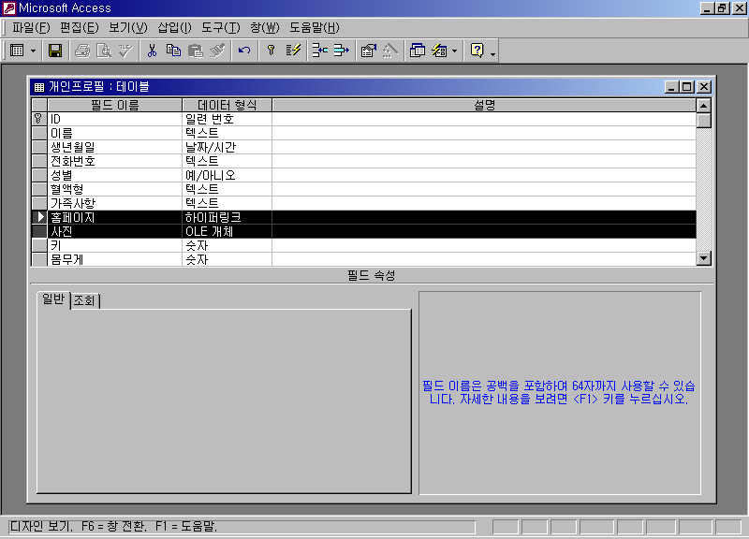Click the Microsoft Access title bar icon
Viewport: 749px width, 539px height.
[9, 7]
